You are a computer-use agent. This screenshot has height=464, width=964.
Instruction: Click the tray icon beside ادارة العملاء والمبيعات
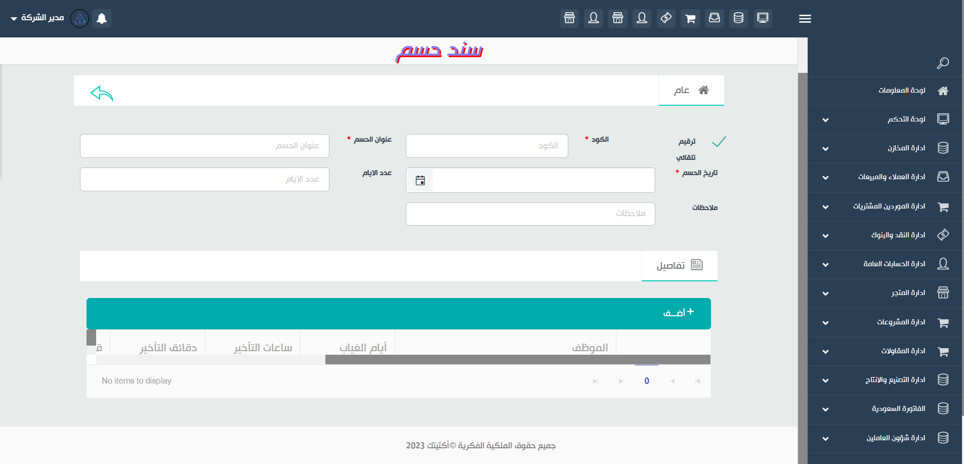point(943,177)
